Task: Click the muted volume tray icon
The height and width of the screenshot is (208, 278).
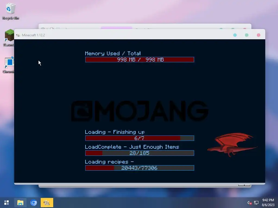Action: pos(249,203)
